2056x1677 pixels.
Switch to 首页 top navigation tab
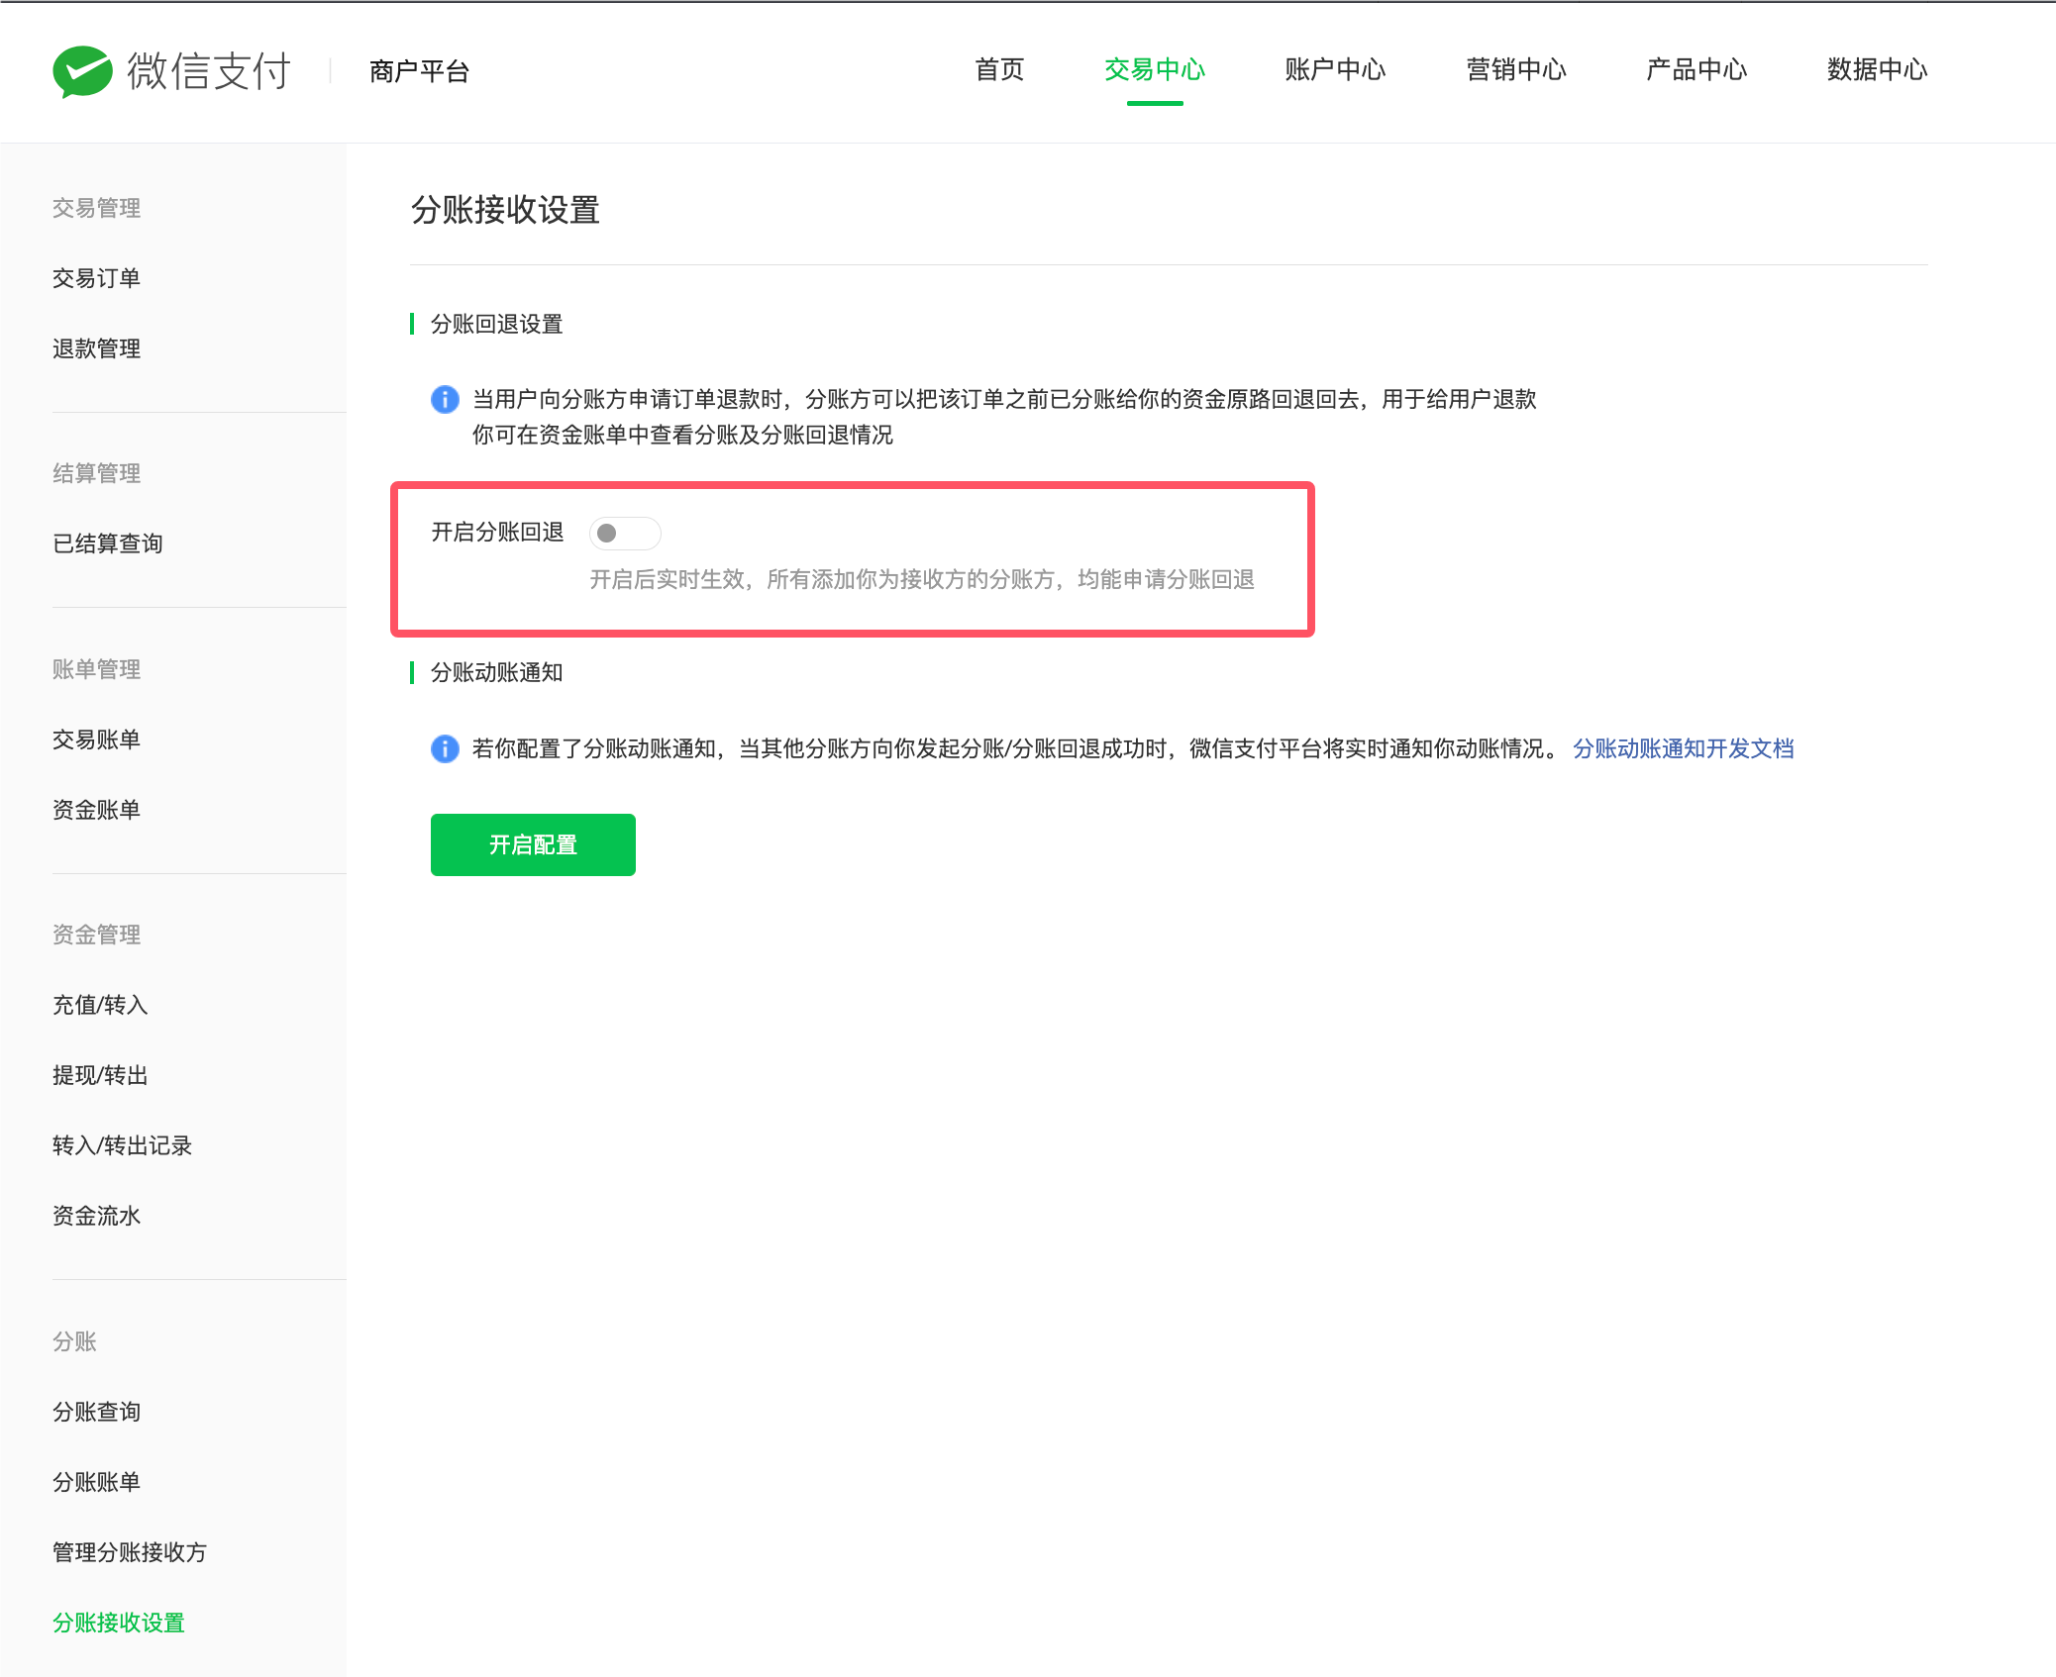(998, 69)
